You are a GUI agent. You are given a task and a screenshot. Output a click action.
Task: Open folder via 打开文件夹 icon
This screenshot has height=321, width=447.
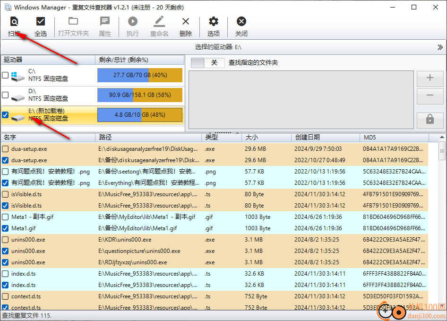pos(73,21)
